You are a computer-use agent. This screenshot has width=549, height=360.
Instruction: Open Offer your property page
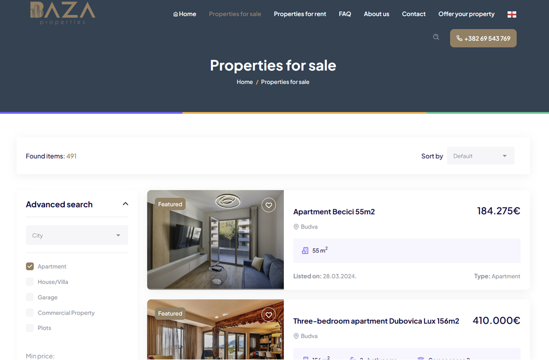click(x=466, y=14)
